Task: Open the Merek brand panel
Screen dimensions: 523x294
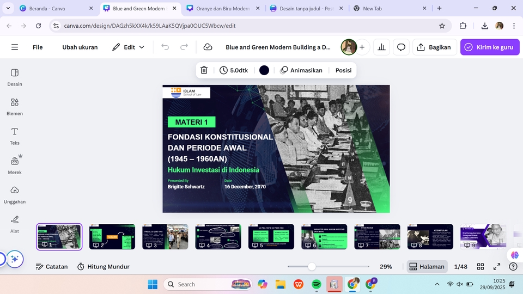Action: [15, 166]
